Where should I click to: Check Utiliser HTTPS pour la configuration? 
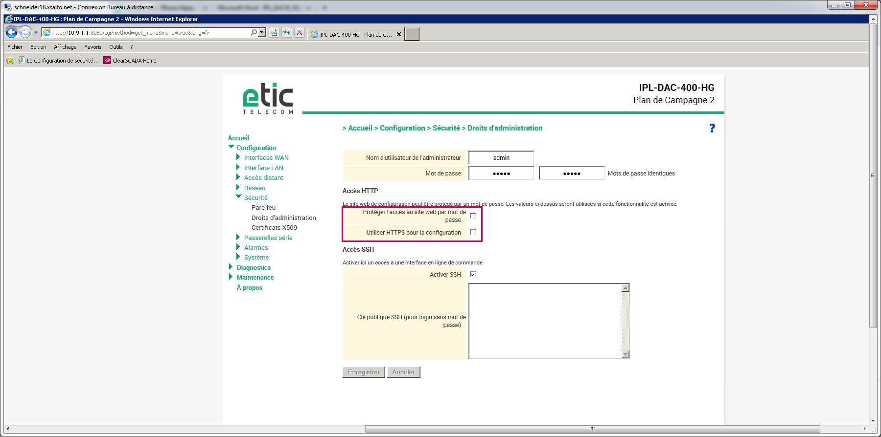click(473, 233)
